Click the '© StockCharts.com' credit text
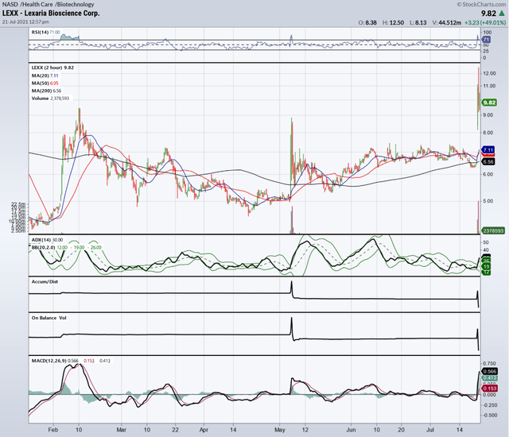This screenshot has height=437, width=509. 481,4
